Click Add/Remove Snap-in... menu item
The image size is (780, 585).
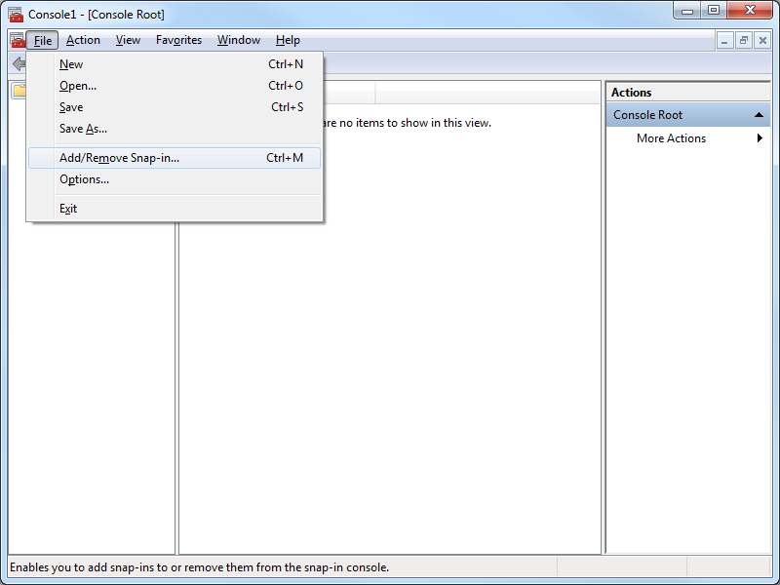119,158
